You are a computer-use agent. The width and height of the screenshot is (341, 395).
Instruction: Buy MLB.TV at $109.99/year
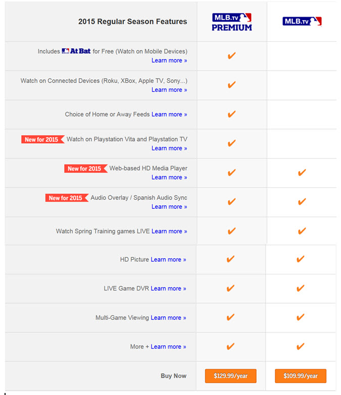tap(301, 376)
